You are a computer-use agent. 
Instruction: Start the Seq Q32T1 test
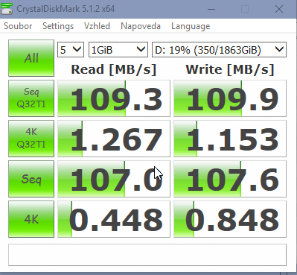[31, 98]
